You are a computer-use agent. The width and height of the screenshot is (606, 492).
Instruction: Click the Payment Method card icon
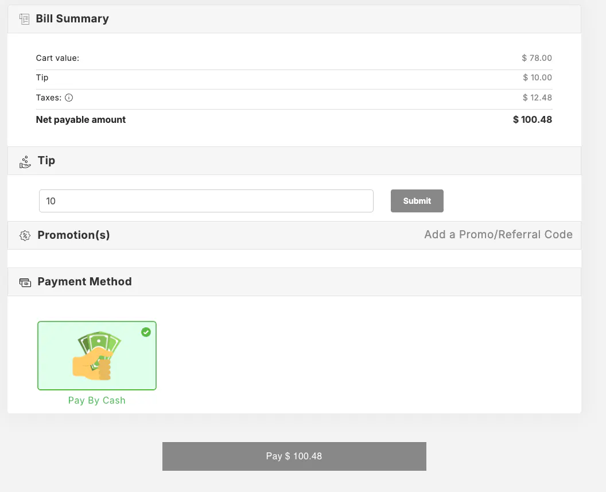[x=25, y=282]
